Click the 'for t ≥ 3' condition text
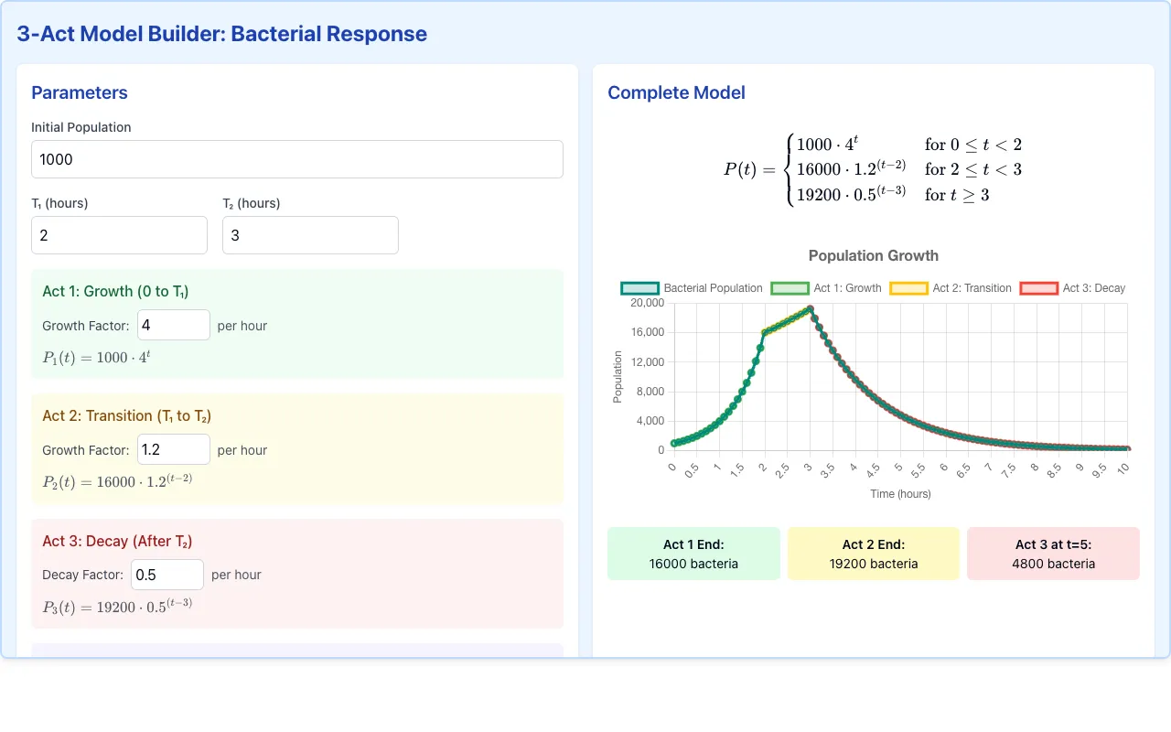The height and width of the screenshot is (732, 1171). 957,195
